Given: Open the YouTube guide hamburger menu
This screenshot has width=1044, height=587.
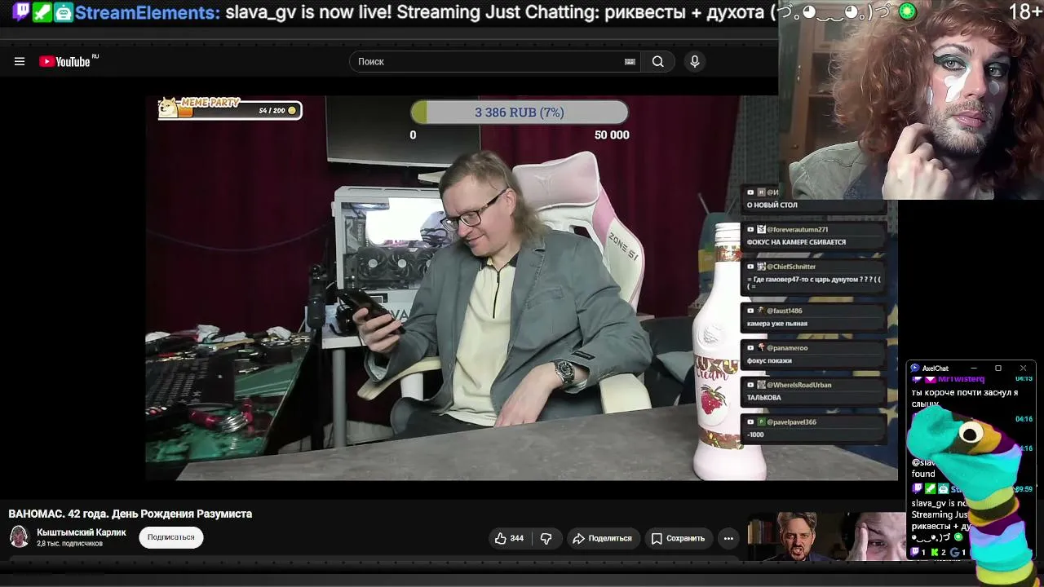Looking at the screenshot, I should pos(20,61).
